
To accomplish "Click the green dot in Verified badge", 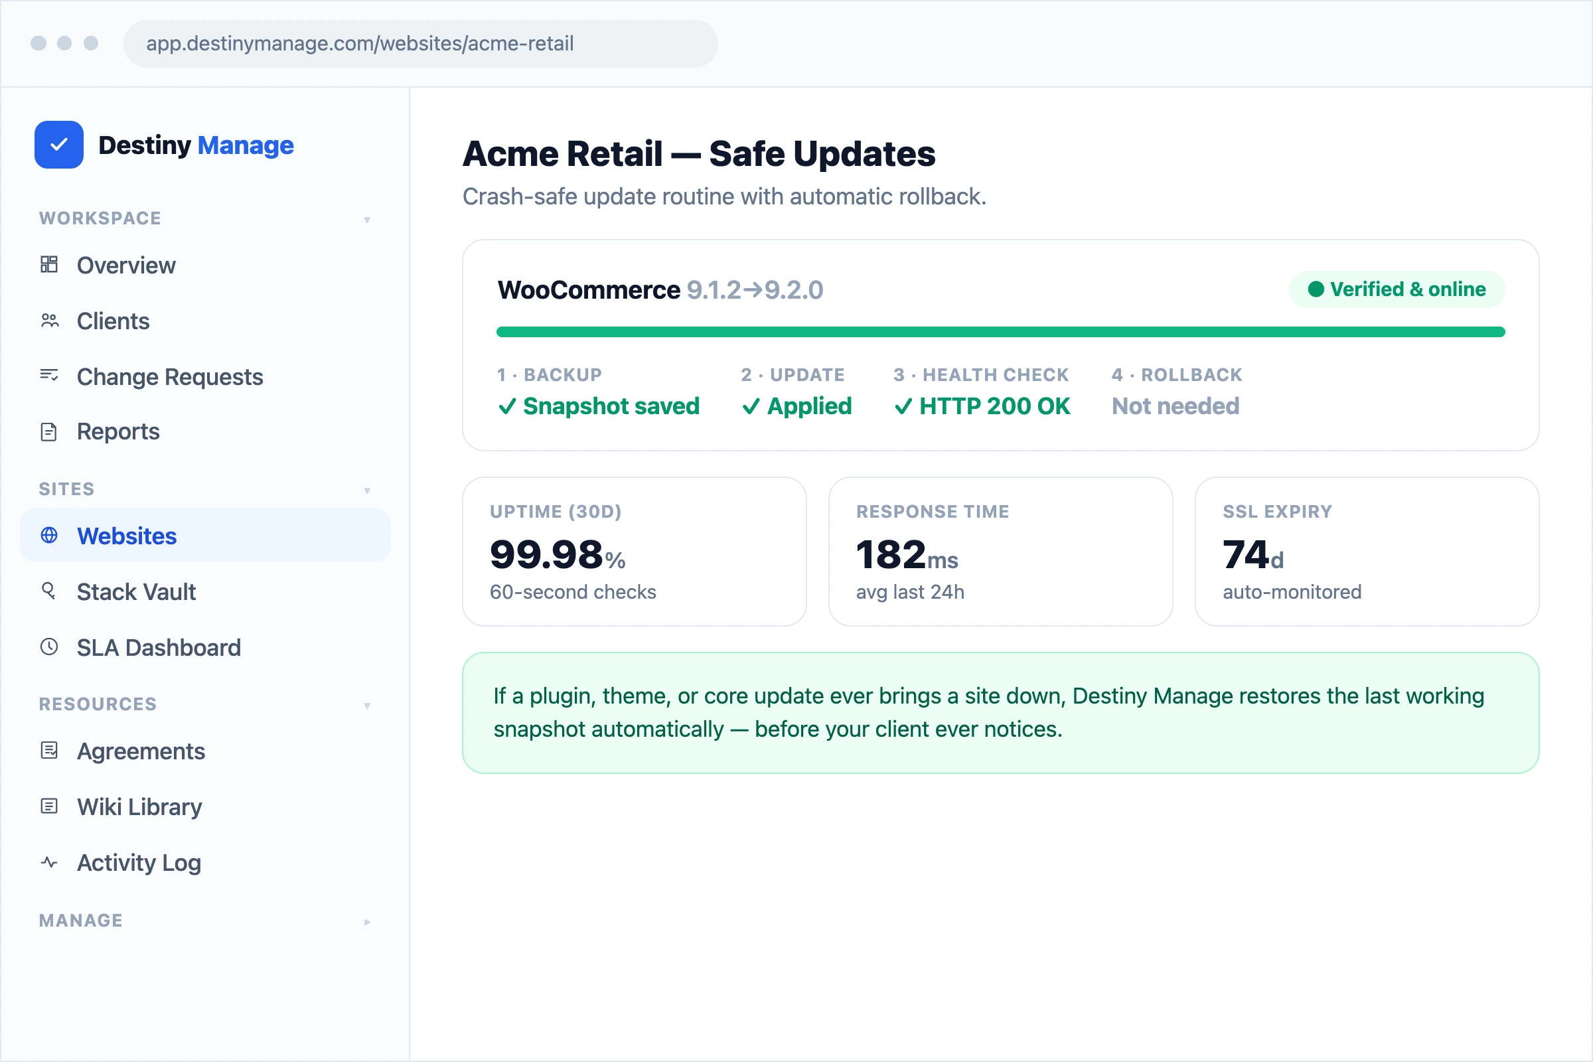I will 1316,289.
